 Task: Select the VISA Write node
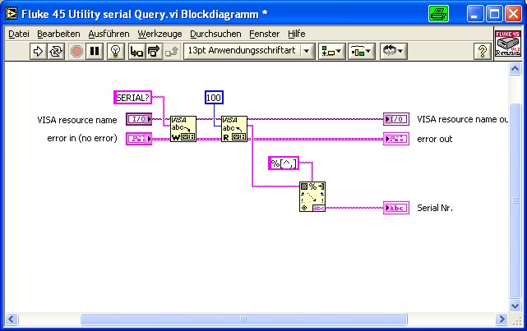pyautogui.click(x=183, y=129)
